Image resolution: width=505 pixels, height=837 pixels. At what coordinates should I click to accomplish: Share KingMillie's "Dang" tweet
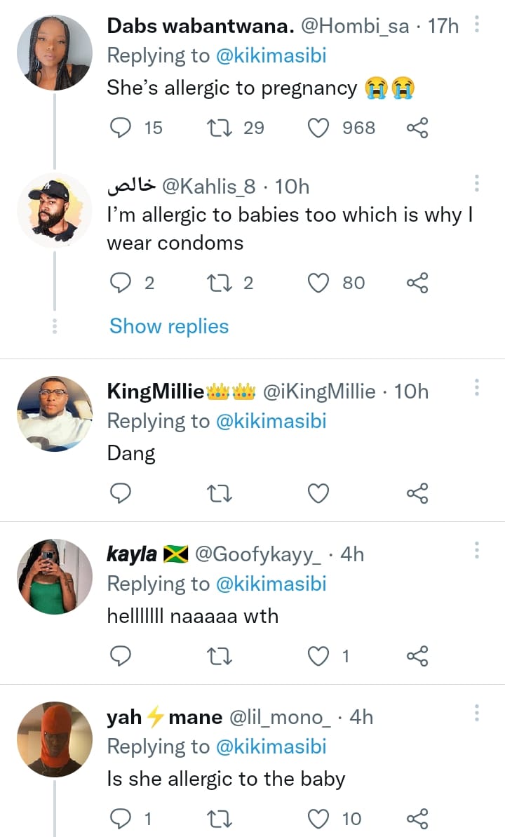pos(417,494)
